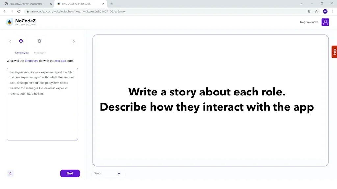Bookmark this page via the star icon
The image size is (337, 189).
point(316,11)
